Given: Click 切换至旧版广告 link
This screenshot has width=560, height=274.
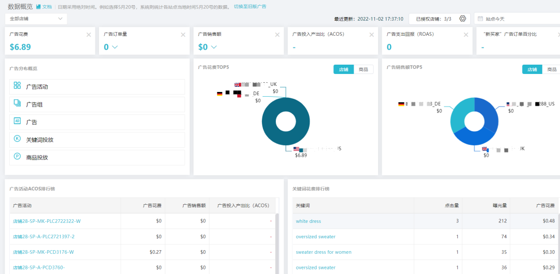Looking at the screenshot, I should click(x=250, y=7).
